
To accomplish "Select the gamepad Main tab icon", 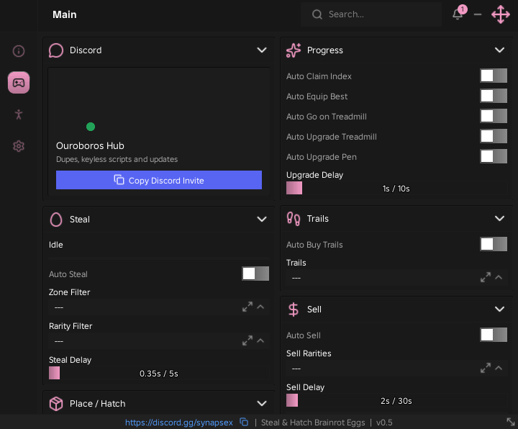I will click(19, 82).
